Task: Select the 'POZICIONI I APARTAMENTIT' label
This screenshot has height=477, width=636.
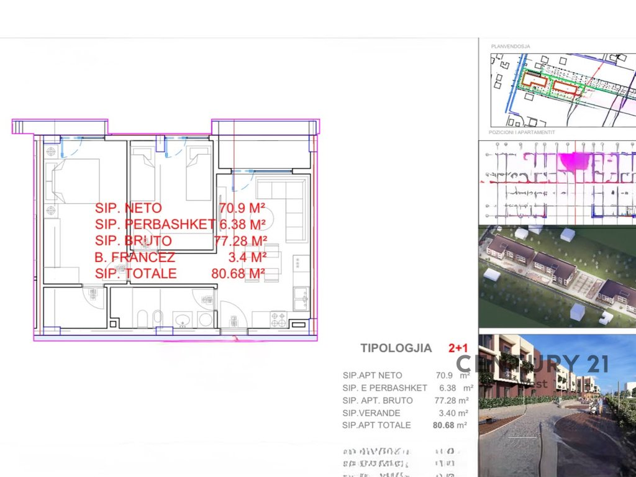Action: tap(522, 132)
